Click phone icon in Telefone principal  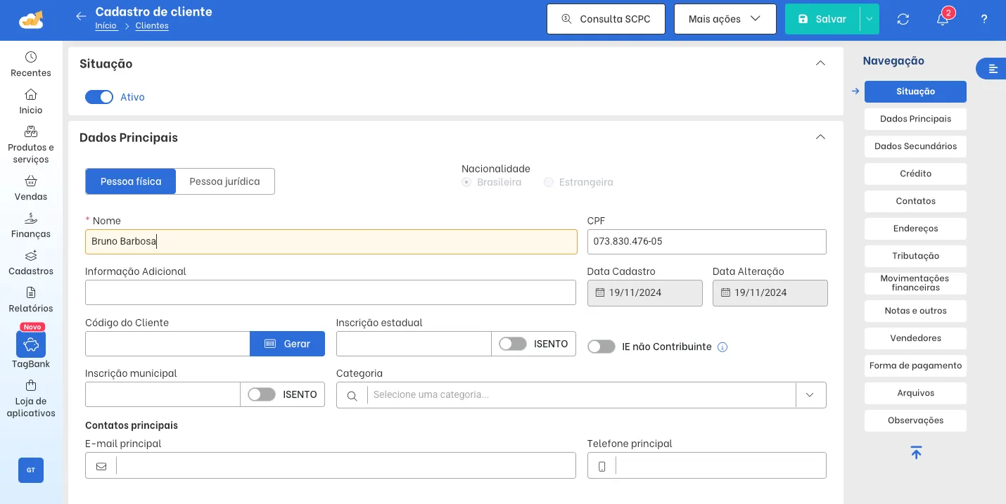click(x=602, y=466)
